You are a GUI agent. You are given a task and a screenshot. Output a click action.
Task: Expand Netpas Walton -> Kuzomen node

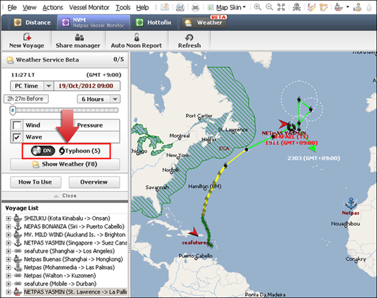coord(8,275)
